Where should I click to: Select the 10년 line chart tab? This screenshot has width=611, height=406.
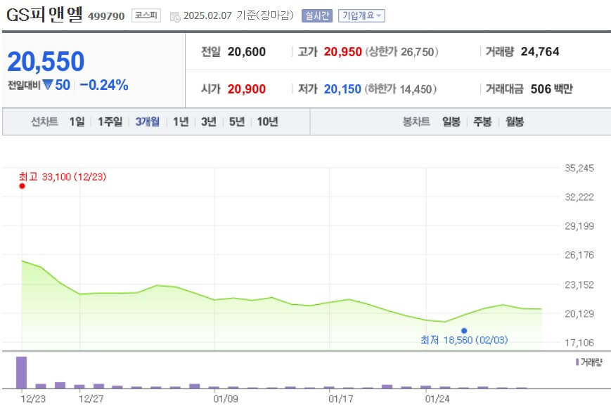pos(267,122)
